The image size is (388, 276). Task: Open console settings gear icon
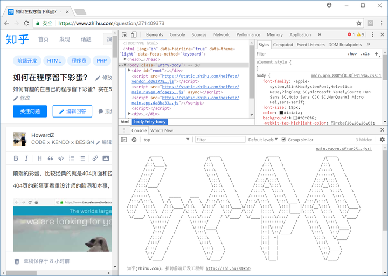coord(382,140)
